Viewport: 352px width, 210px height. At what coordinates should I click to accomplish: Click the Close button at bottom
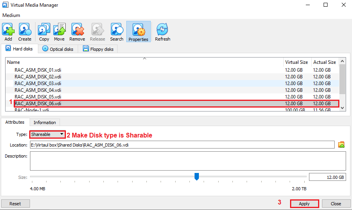tap(336, 204)
